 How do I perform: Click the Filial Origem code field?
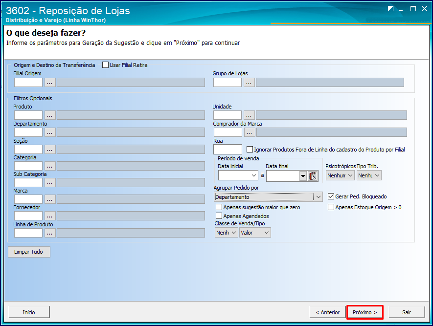click(28, 83)
